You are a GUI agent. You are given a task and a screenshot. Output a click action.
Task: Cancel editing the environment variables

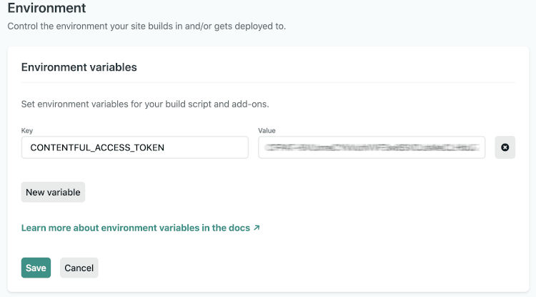pyautogui.click(x=79, y=268)
